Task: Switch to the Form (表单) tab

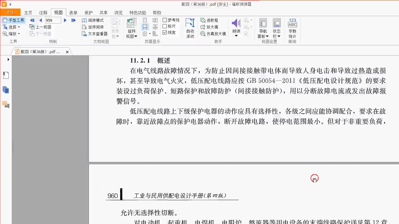Action: (73, 13)
